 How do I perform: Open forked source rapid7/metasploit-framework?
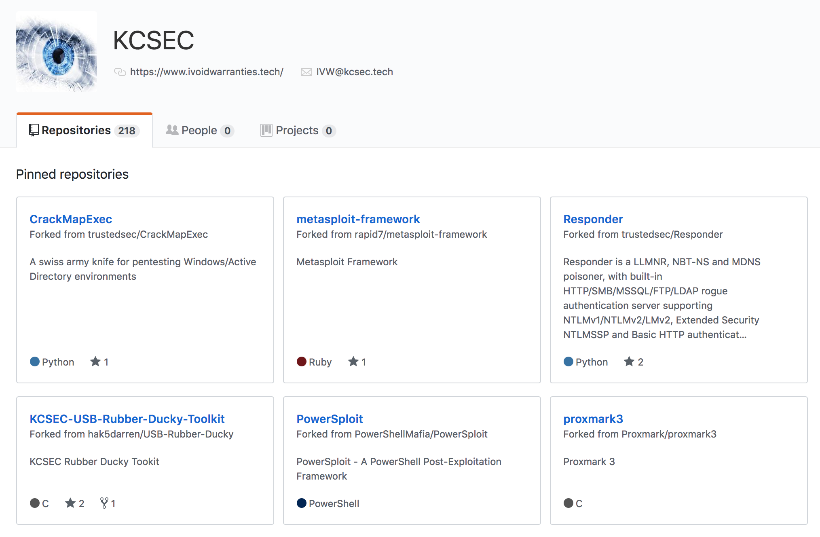coord(421,235)
